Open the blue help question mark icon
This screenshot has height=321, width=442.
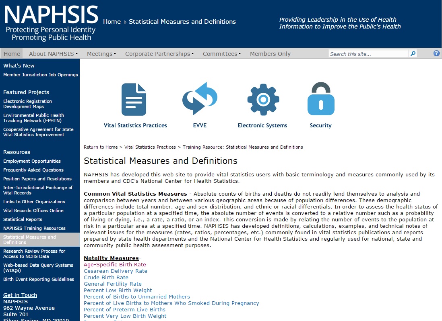[x=436, y=53]
